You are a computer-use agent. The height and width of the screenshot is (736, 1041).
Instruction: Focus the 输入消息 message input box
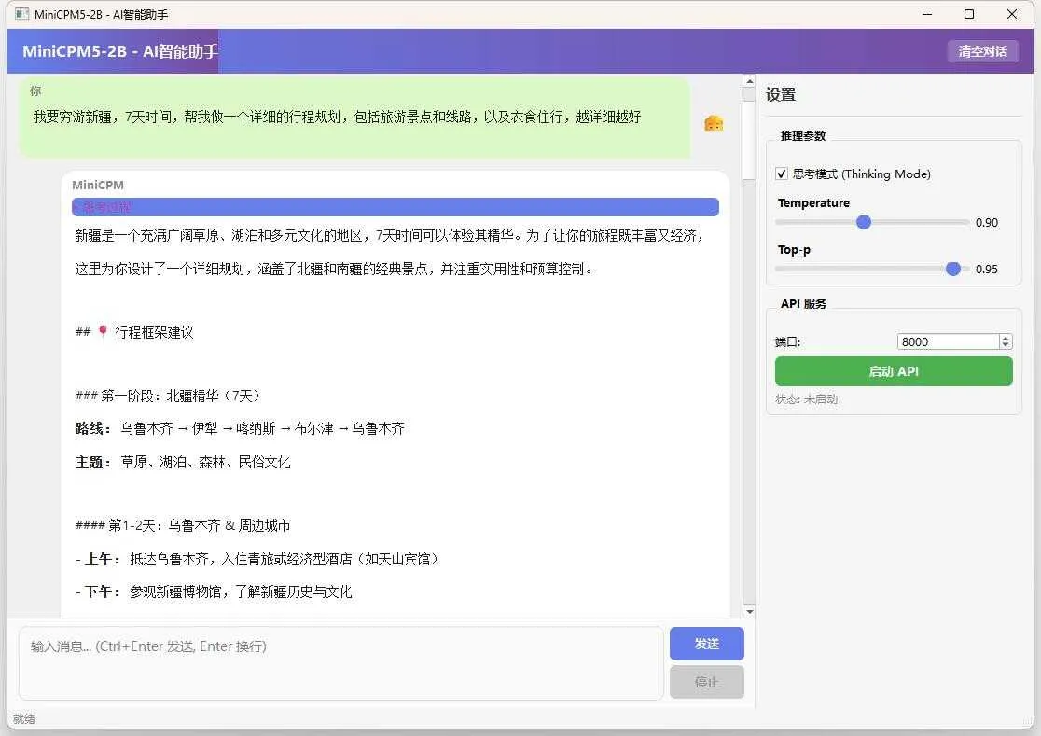(x=341, y=663)
